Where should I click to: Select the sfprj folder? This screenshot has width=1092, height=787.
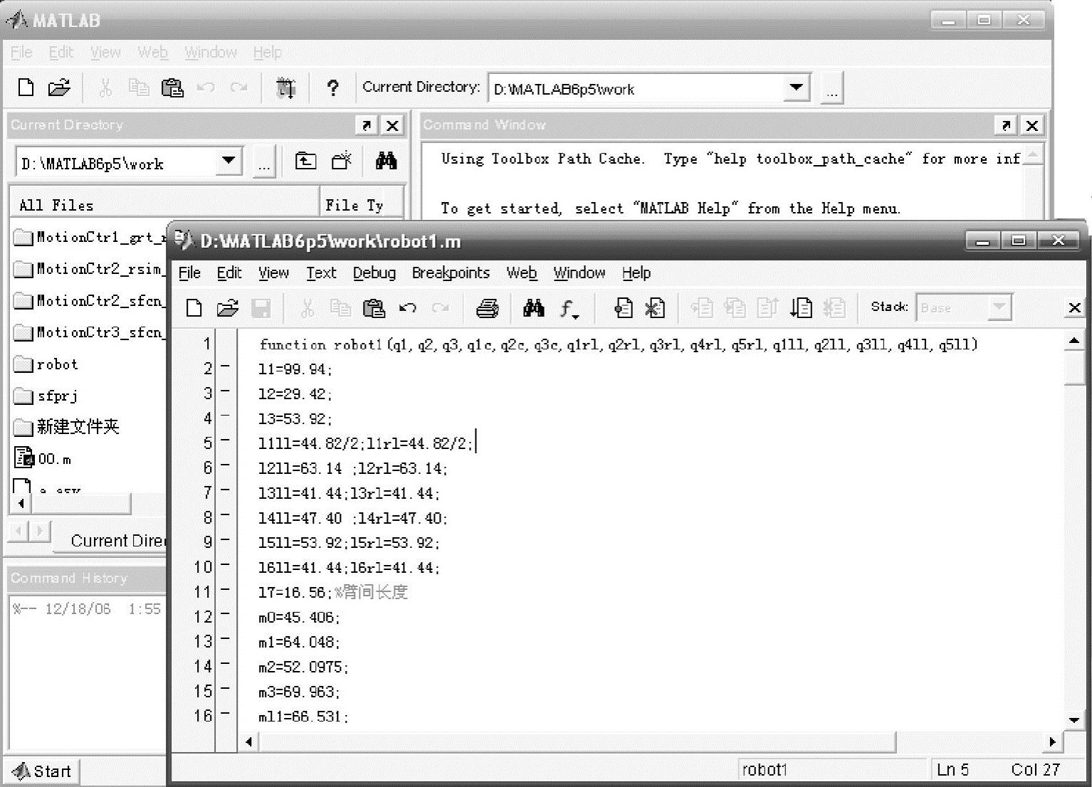point(47,396)
